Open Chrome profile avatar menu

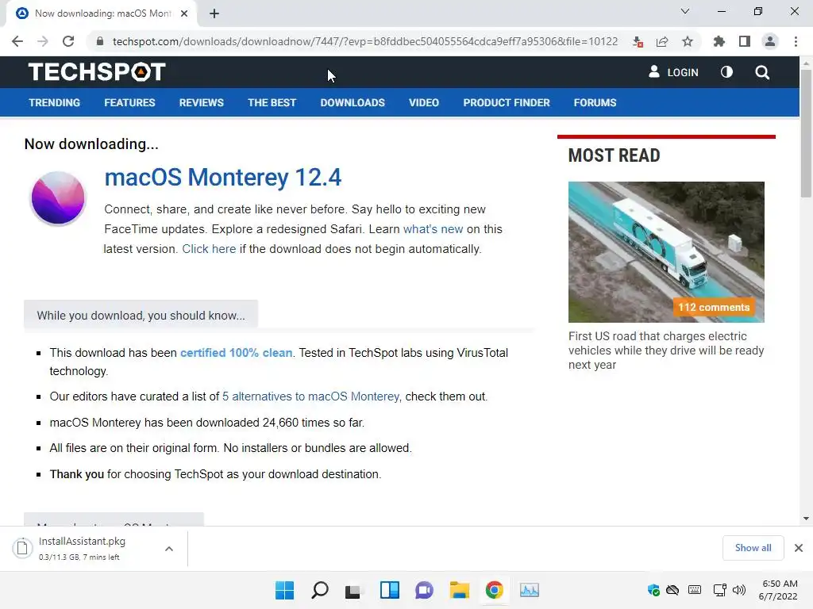tap(770, 41)
